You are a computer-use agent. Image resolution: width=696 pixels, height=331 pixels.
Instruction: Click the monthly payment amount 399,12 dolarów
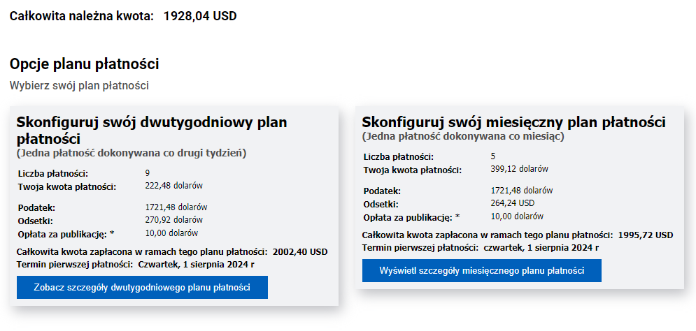(520, 169)
